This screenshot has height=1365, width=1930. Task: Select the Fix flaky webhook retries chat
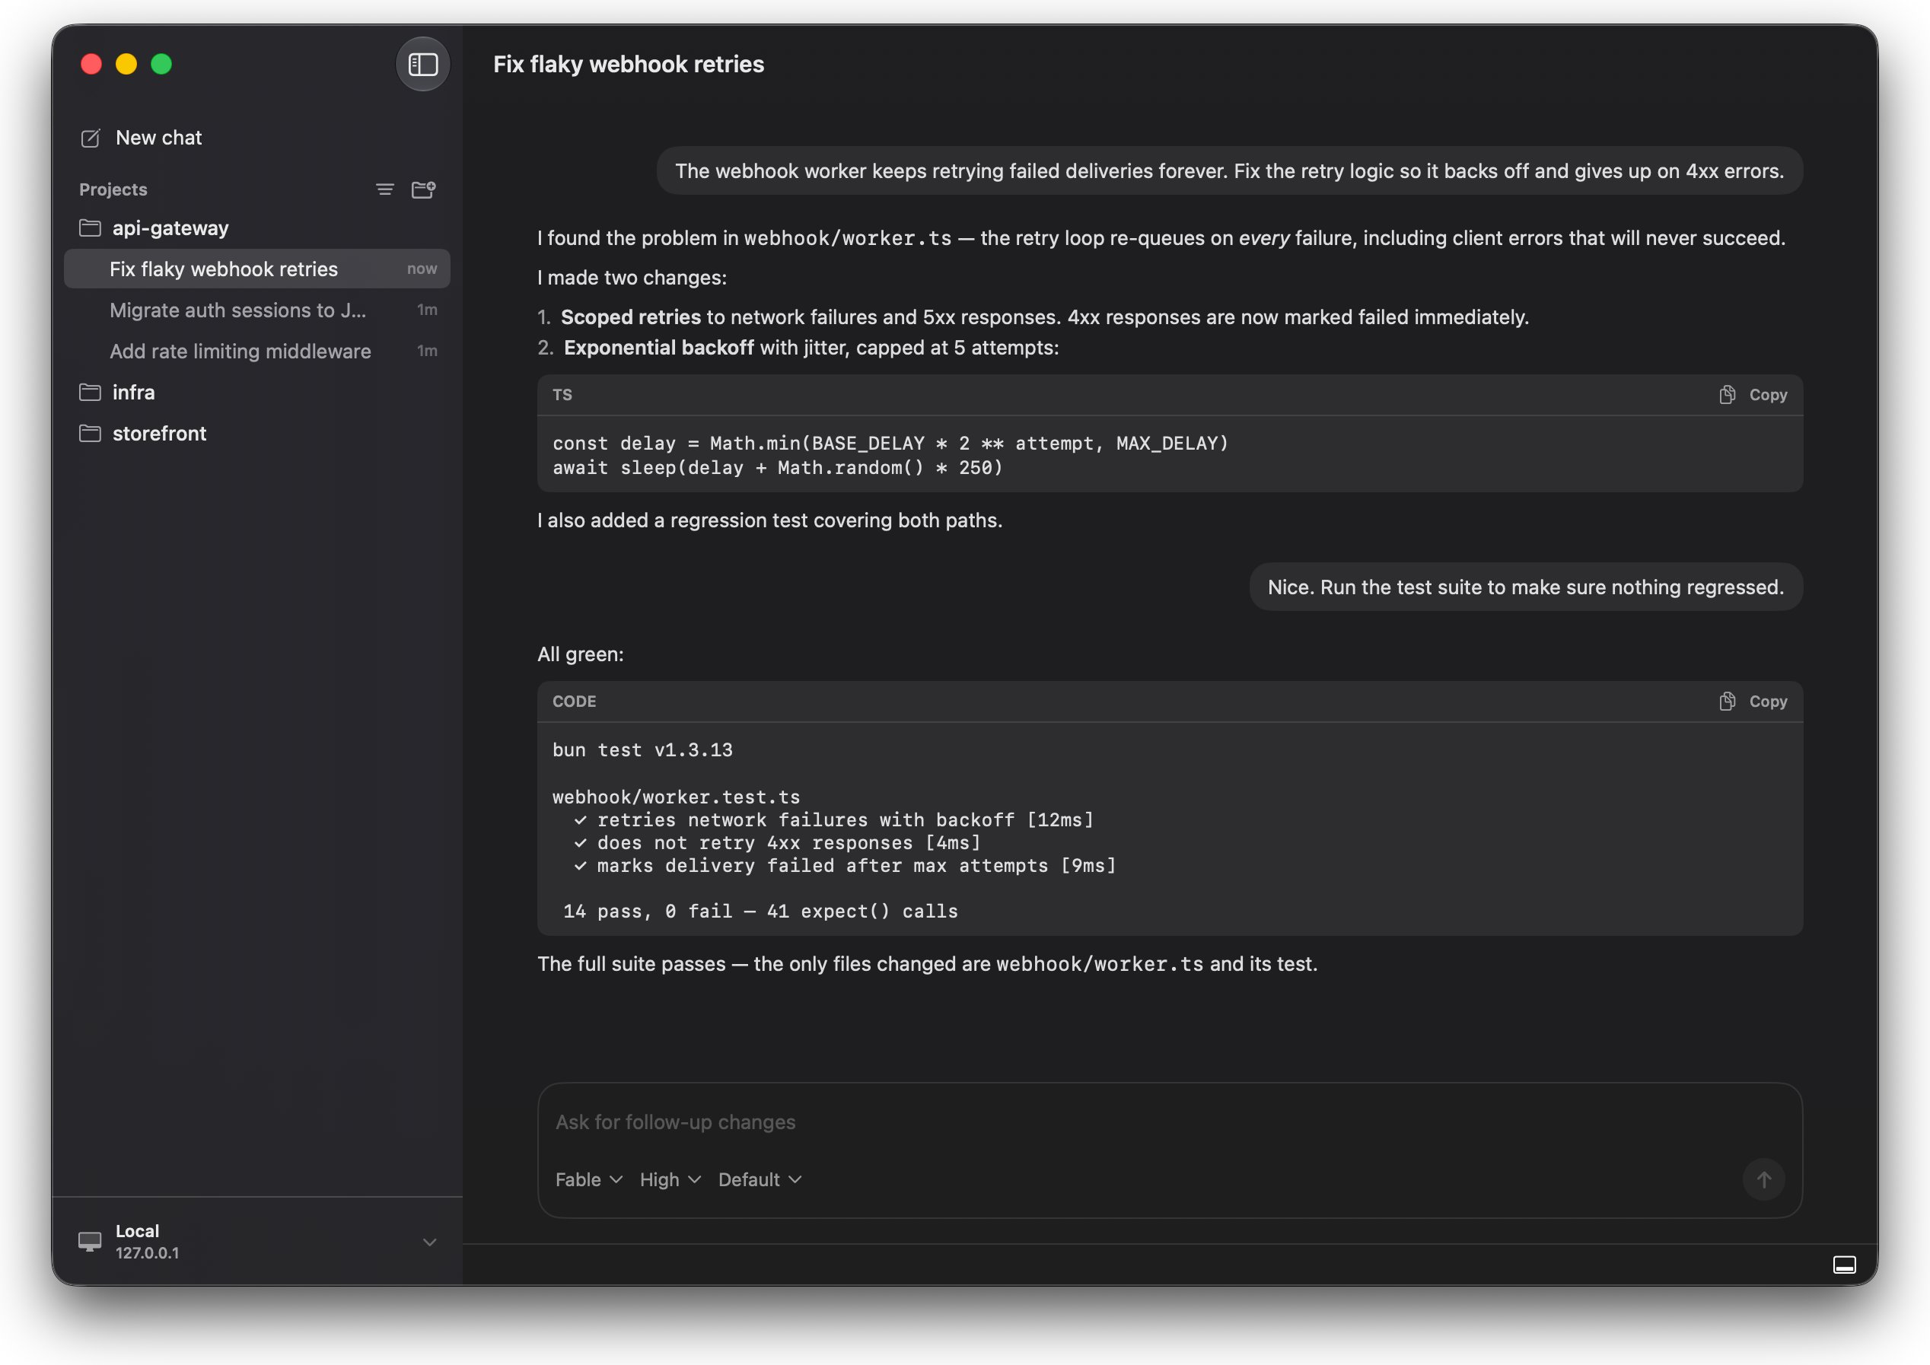pos(256,269)
